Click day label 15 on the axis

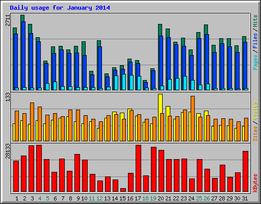click(x=122, y=198)
